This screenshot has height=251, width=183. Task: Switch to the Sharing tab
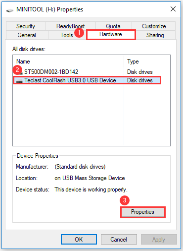click(x=155, y=35)
